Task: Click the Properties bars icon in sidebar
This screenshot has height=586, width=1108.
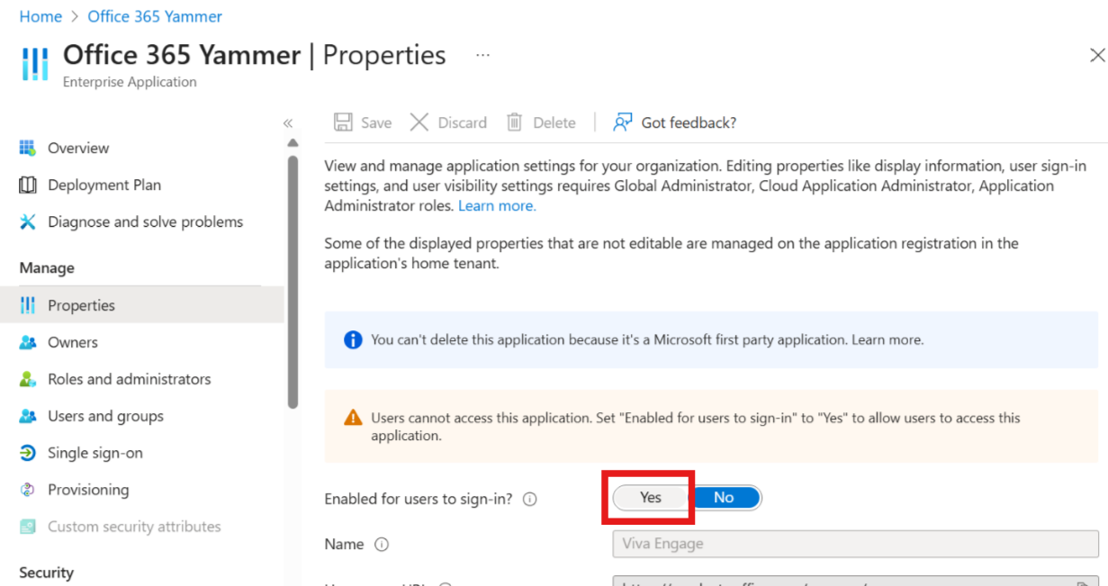Action: [x=28, y=305]
